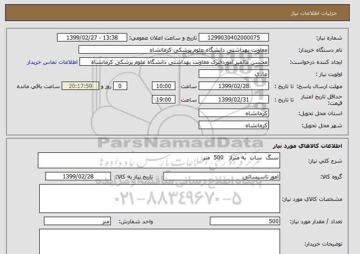The height and width of the screenshot is (254, 360).
Task: Click the مشخصات کالای مورد نیاز text area
Action: 159,199
